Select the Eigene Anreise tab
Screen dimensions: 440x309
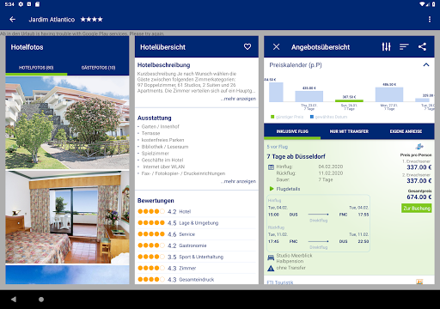pos(406,131)
